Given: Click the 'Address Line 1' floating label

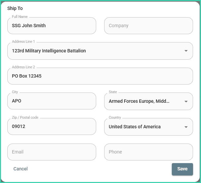Looking at the screenshot, I should pos(23,42).
